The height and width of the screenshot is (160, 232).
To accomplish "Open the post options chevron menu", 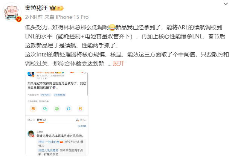I will coord(226,4).
